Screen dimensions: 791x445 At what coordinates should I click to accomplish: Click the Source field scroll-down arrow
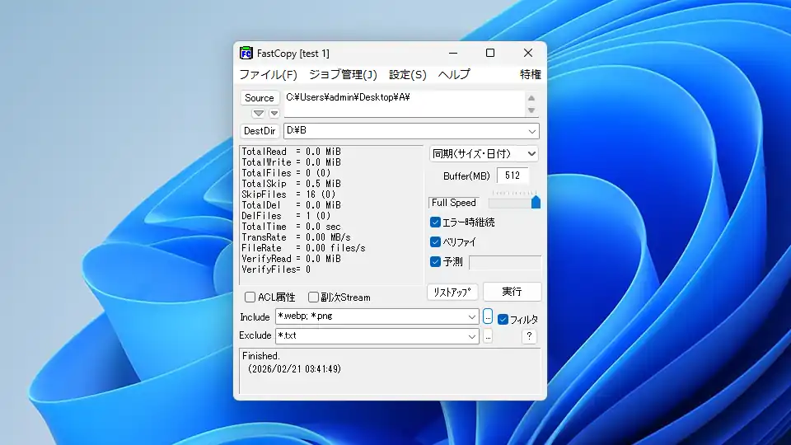[x=531, y=110]
